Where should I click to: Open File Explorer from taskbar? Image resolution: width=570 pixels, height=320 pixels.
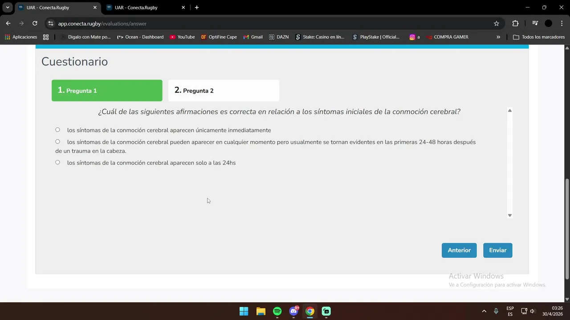pos(261,311)
